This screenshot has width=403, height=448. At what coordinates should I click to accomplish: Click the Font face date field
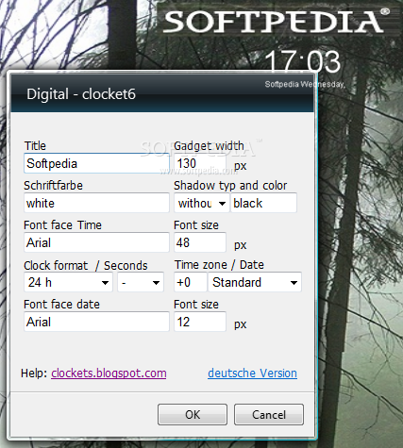(x=96, y=322)
